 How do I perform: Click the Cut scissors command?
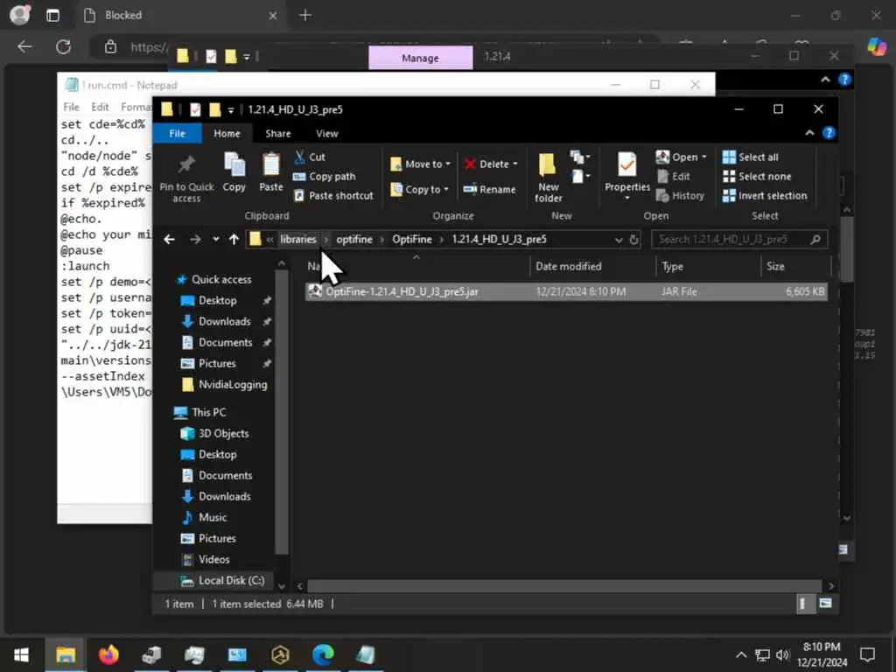point(309,157)
